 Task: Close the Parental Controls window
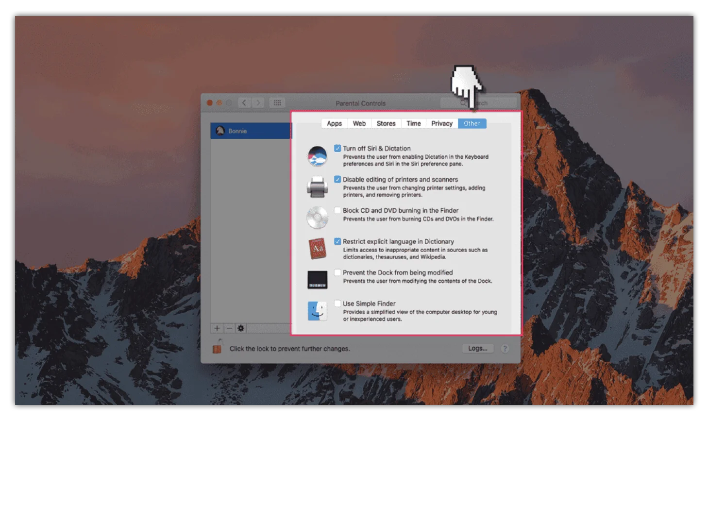tap(210, 103)
